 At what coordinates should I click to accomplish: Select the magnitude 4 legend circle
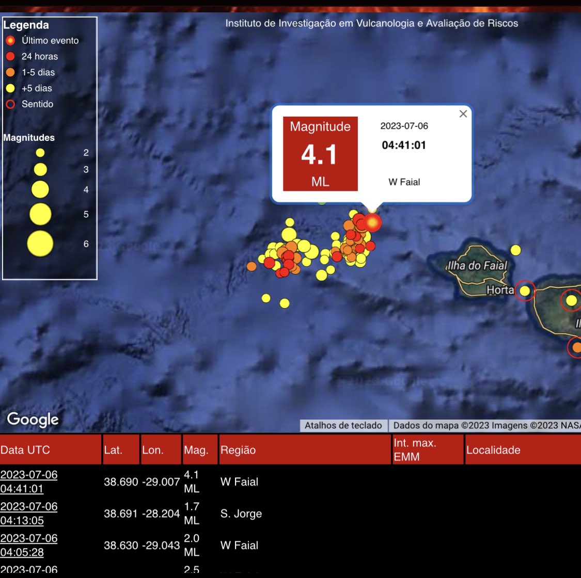pos(39,189)
